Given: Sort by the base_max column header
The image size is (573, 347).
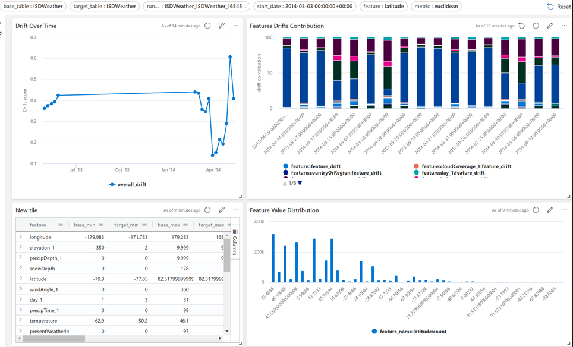Looking at the screenshot, I should 168,225.
